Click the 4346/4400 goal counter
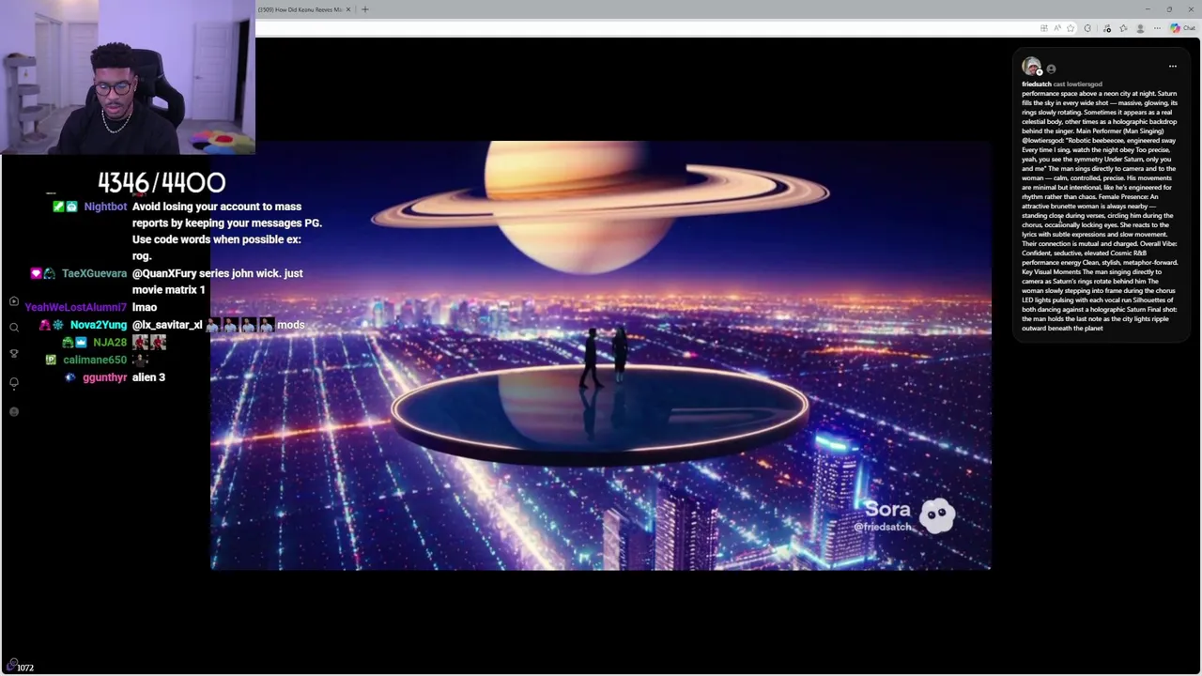Image resolution: width=1202 pixels, height=676 pixels. tap(162, 182)
